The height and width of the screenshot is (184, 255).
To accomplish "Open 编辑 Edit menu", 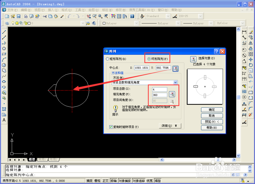I will point(26,10).
